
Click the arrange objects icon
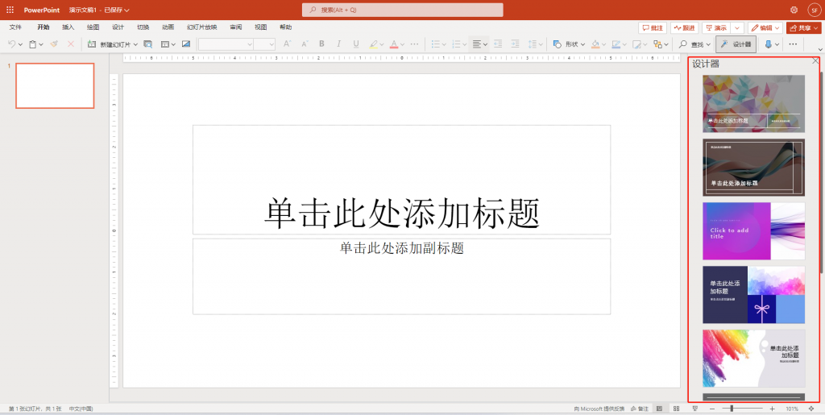tap(657, 44)
